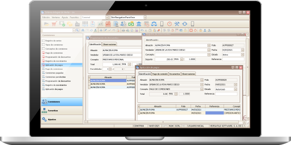The width and height of the screenshot is (291, 145).
Task: Click the balance scales toolbar icon
Action: coord(154,24)
